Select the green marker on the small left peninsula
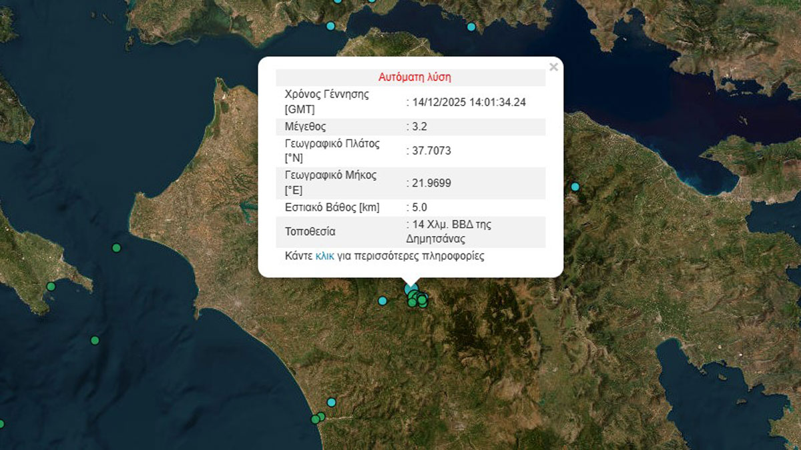The width and height of the screenshot is (801, 450). [x=51, y=287]
